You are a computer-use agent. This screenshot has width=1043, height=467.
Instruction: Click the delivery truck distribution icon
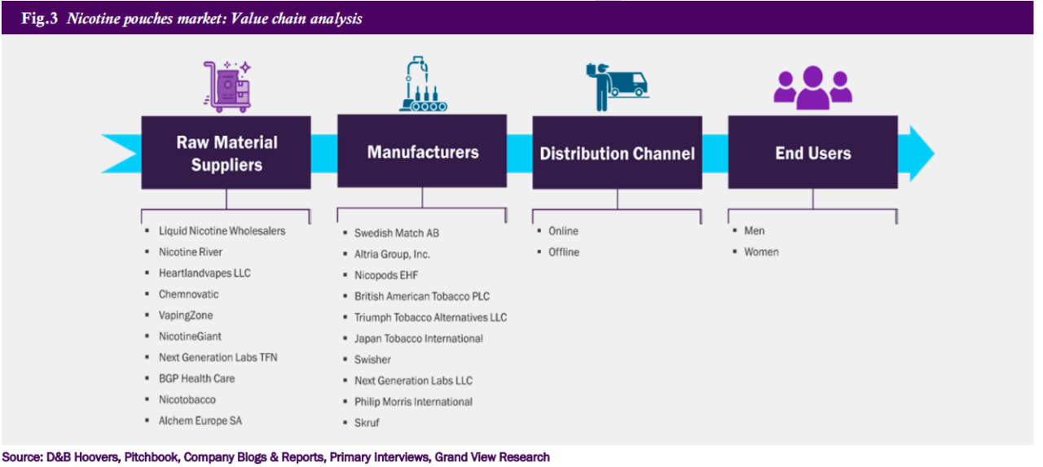616,86
